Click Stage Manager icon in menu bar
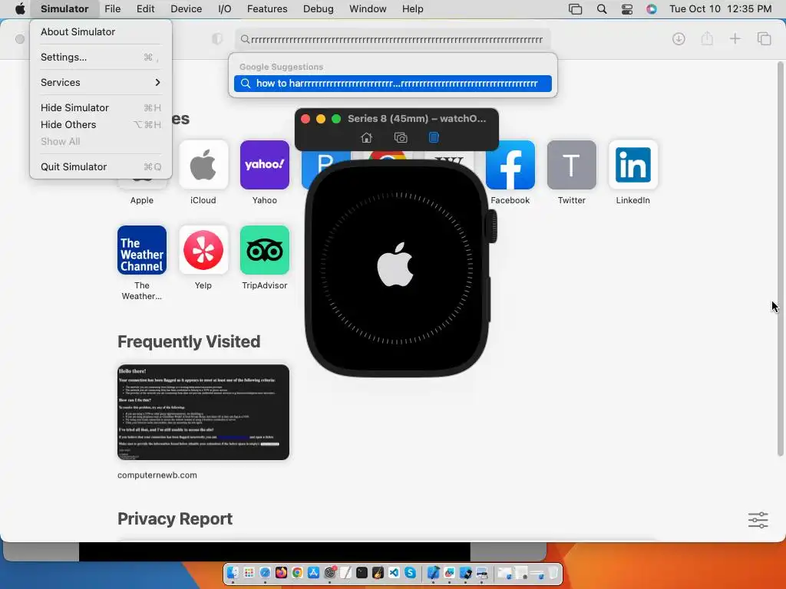The width and height of the screenshot is (786, 589). (x=576, y=9)
